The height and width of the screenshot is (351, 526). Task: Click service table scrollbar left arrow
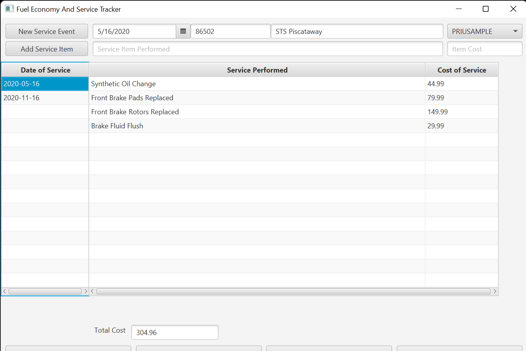(x=92, y=291)
